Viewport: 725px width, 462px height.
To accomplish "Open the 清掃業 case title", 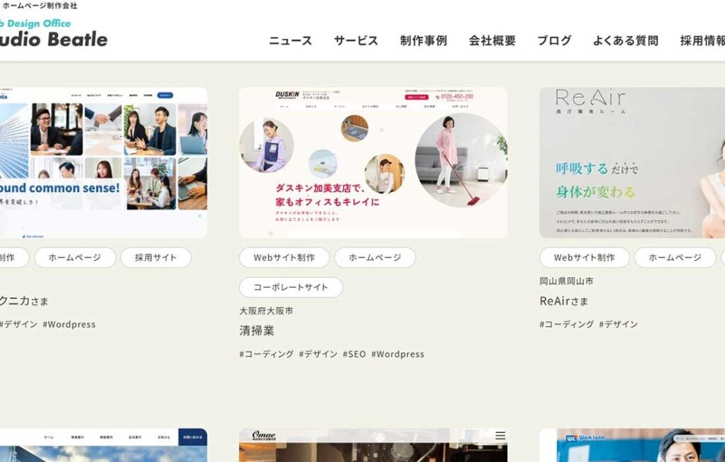I will pos(256,331).
